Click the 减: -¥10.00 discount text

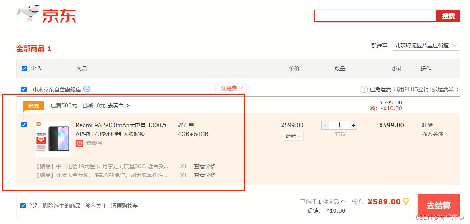coord(386,108)
